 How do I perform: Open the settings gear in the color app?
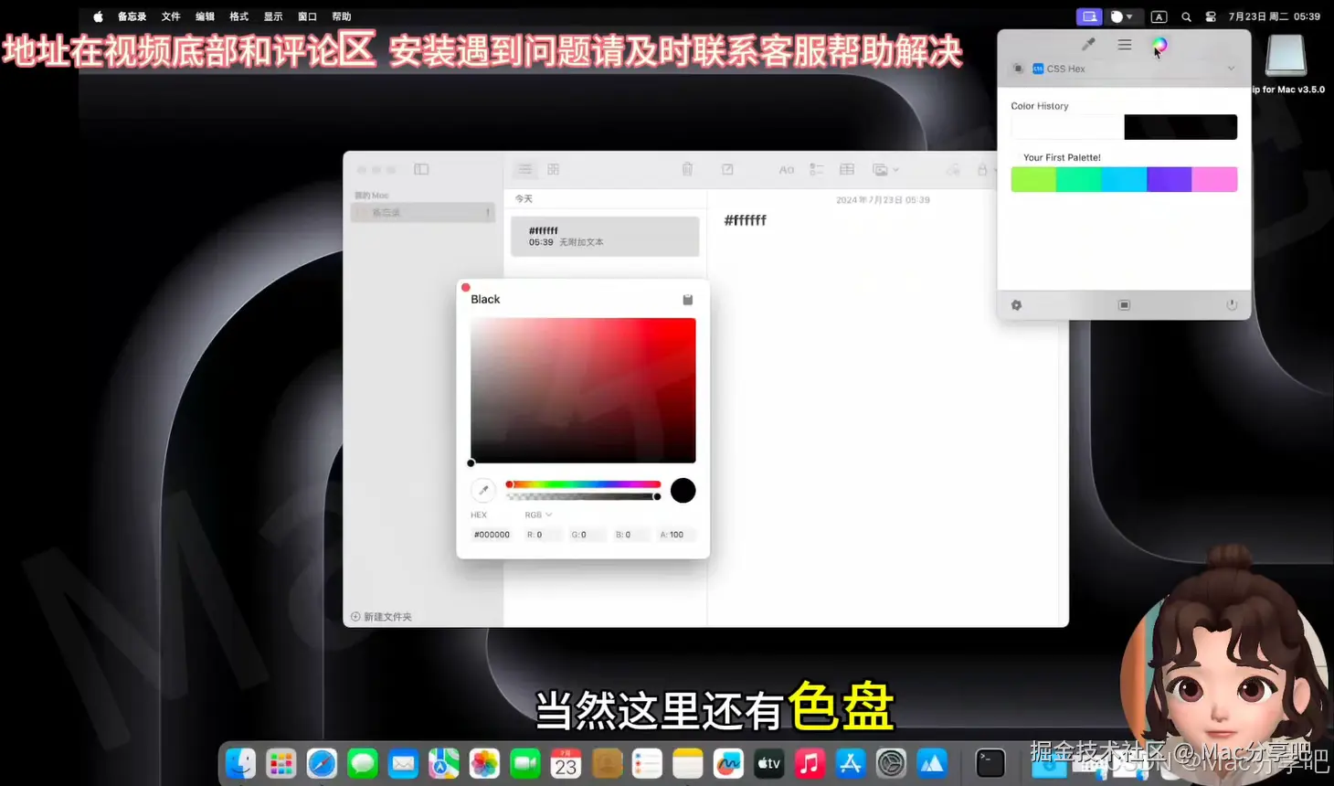(x=1016, y=304)
